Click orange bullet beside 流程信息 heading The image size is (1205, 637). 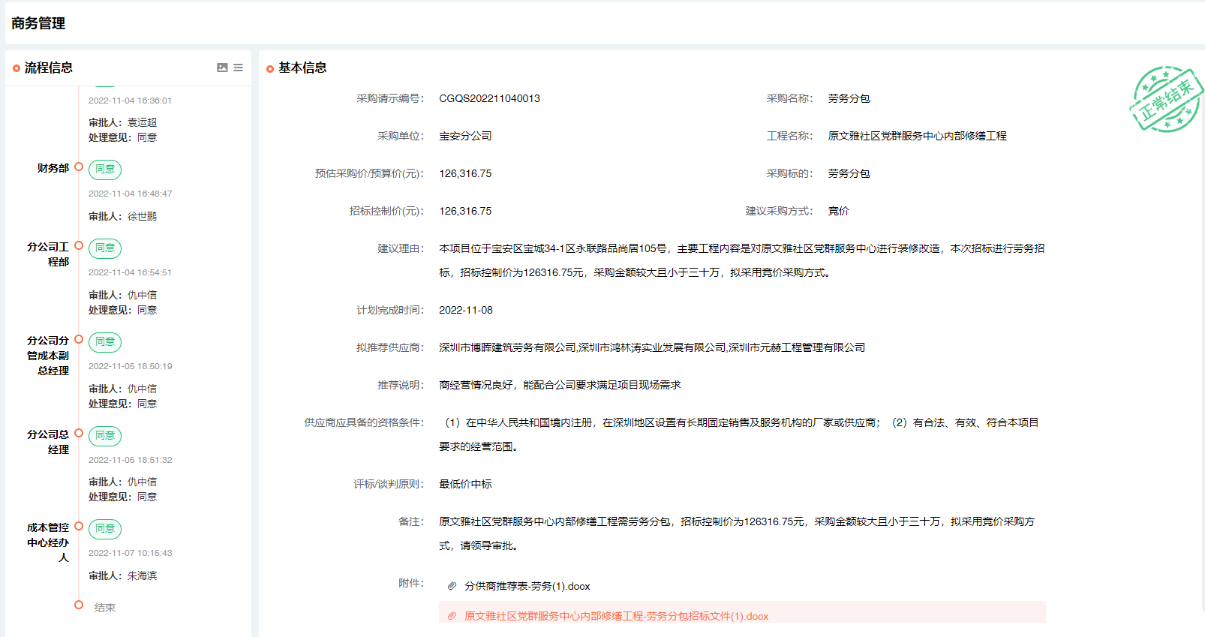point(17,68)
